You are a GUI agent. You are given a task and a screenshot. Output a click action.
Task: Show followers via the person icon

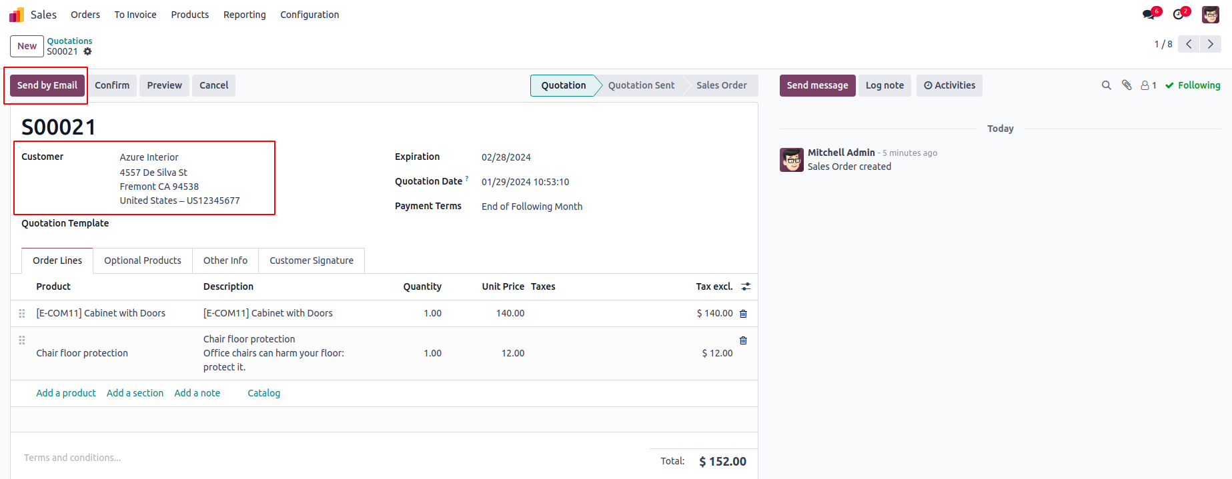1148,85
